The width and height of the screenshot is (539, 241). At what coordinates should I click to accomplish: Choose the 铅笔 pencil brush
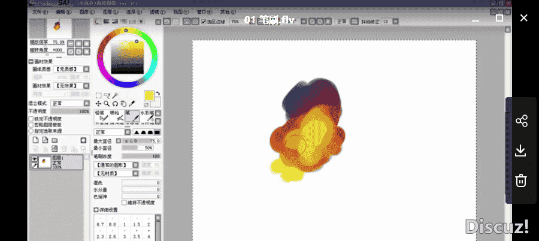coord(101,117)
